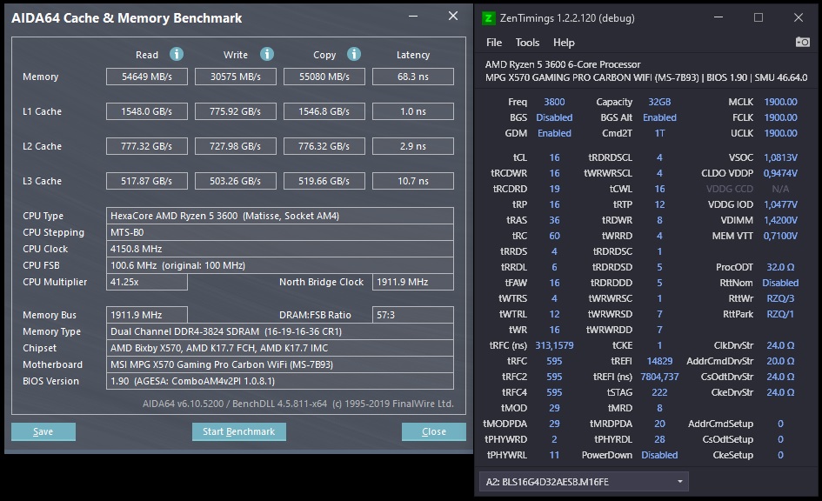
Task: Close the AIDA64 window with X
Action: tap(453, 17)
